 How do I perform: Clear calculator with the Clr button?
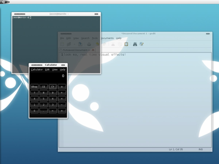[x=53, y=87]
